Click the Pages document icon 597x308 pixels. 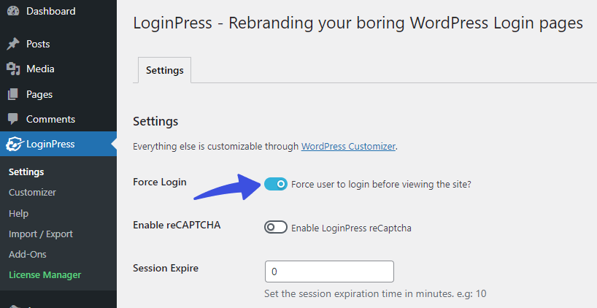coord(13,94)
